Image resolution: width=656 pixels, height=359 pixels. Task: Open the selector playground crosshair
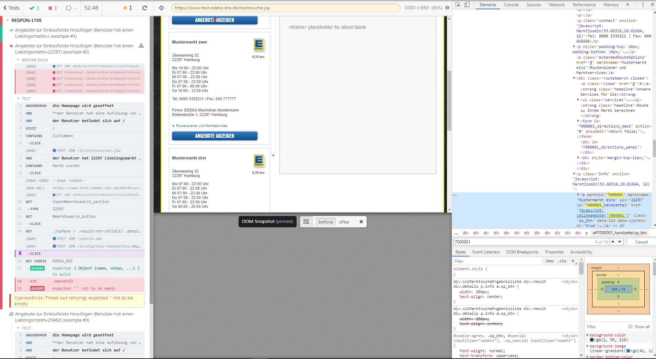(161, 8)
